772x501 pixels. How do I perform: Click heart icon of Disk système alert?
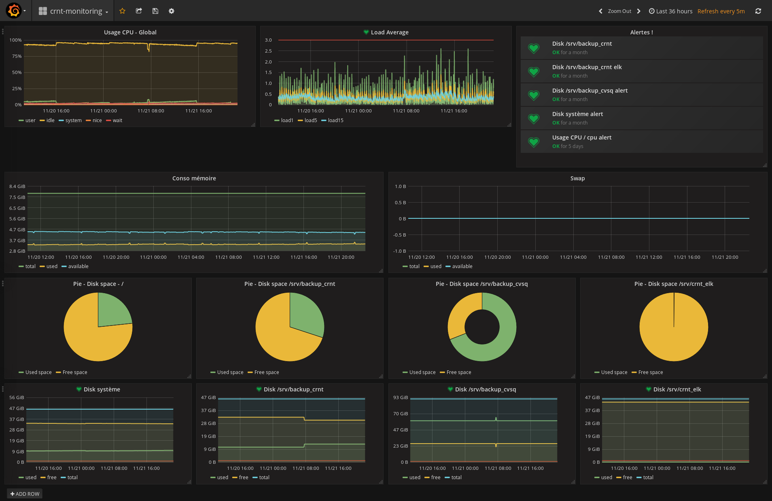534,118
